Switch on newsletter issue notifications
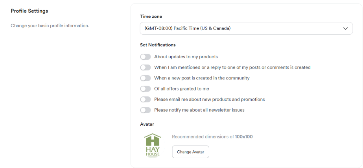The height and width of the screenshot is (168, 363). [146, 110]
